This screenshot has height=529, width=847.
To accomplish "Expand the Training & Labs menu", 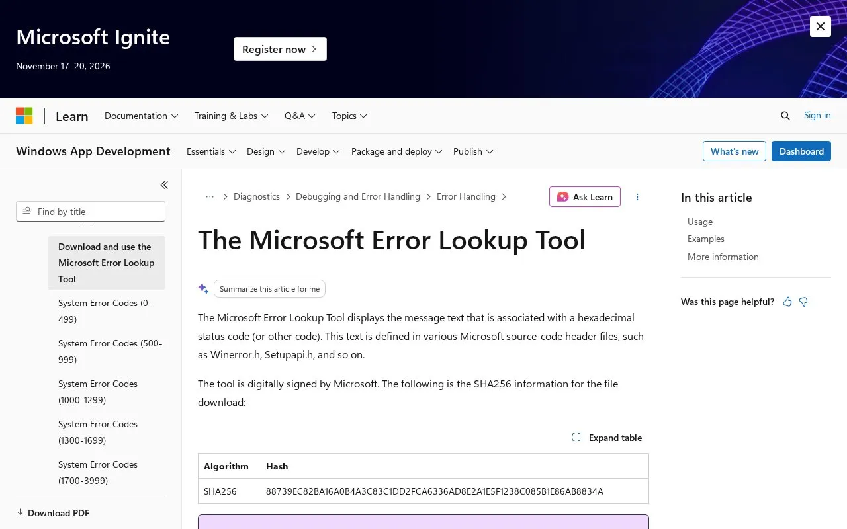I will (x=232, y=116).
